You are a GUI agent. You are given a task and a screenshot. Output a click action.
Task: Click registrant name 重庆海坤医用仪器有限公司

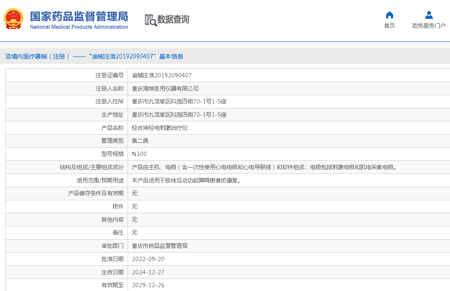point(165,88)
